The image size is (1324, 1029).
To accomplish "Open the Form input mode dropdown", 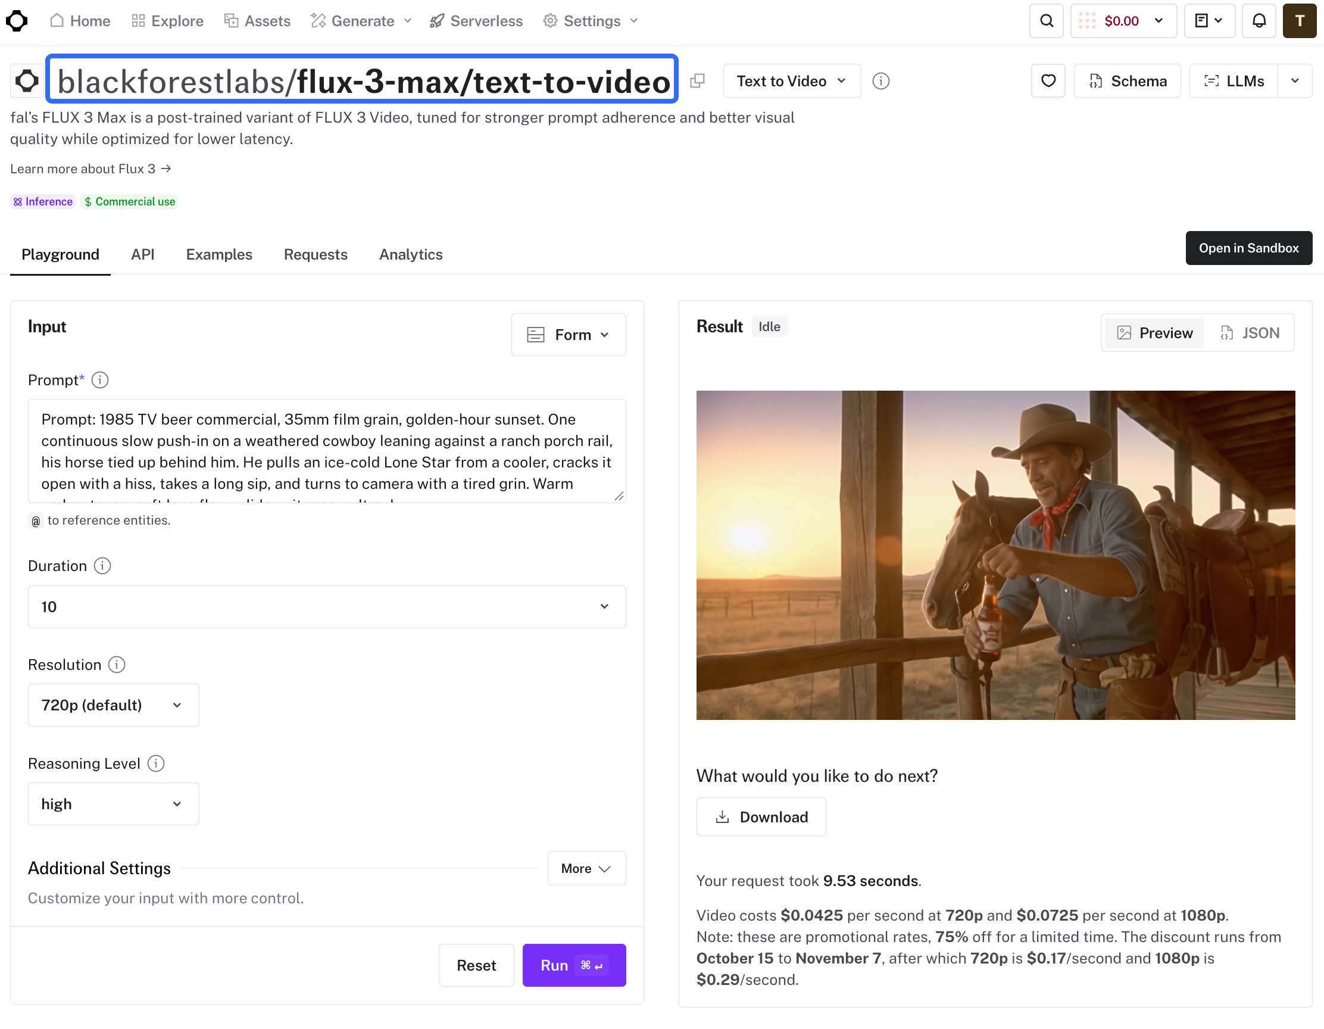I will 568,335.
